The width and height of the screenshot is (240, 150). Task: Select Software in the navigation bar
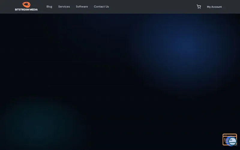pos(82,7)
